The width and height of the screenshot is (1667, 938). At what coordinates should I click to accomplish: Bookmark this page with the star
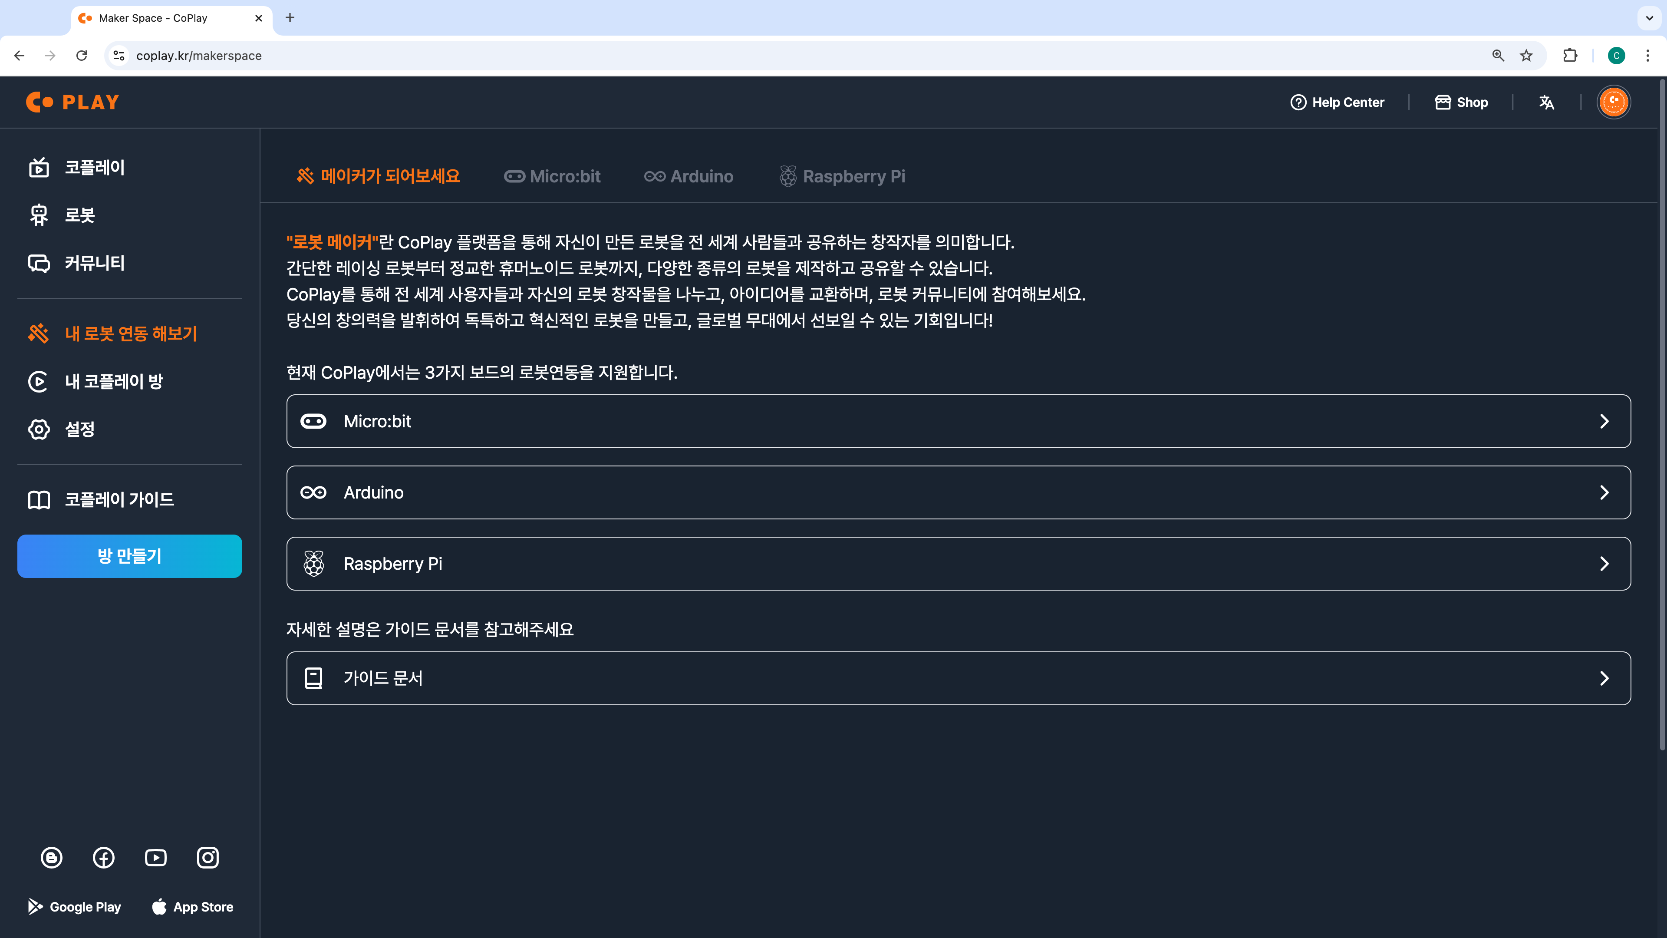[x=1527, y=56]
